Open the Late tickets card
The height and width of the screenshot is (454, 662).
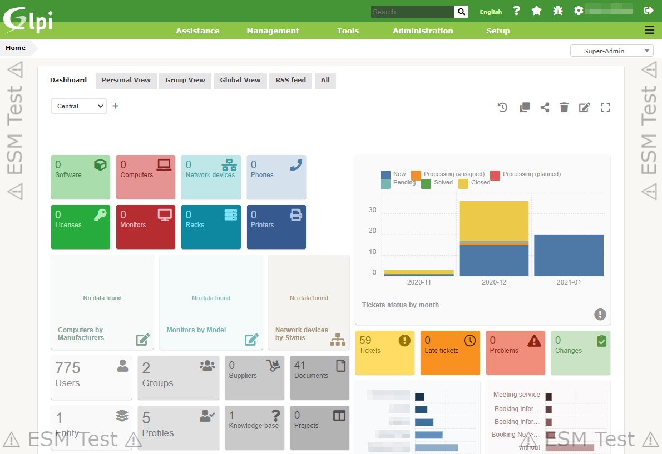point(450,352)
